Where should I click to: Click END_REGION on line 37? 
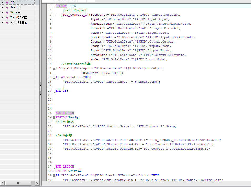65,167
